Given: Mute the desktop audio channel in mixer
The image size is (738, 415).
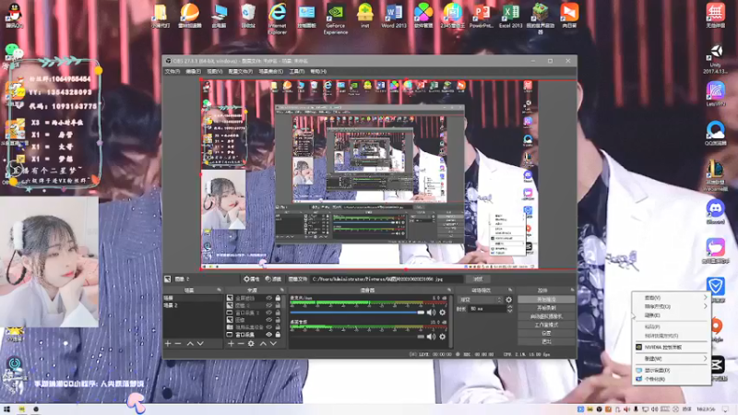Looking at the screenshot, I should pyautogui.click(x=431, y=337).
